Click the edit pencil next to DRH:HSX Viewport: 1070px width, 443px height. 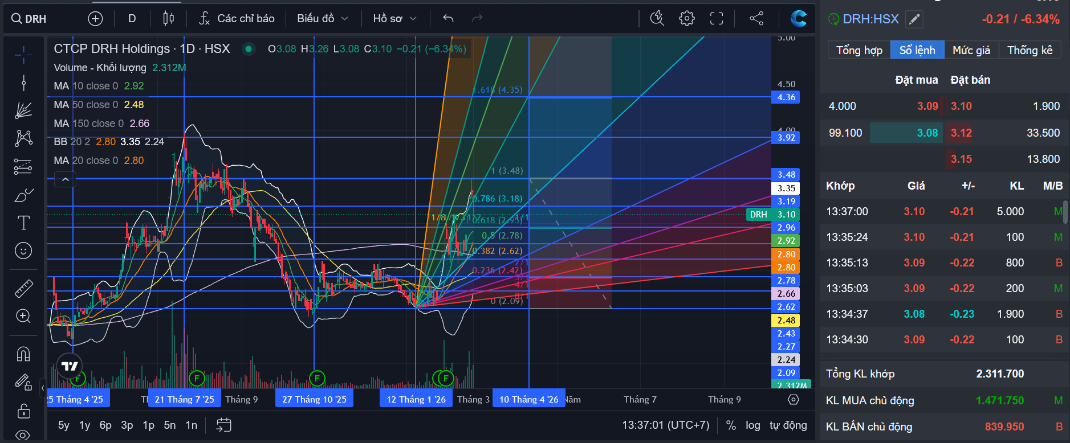[914, 19]
